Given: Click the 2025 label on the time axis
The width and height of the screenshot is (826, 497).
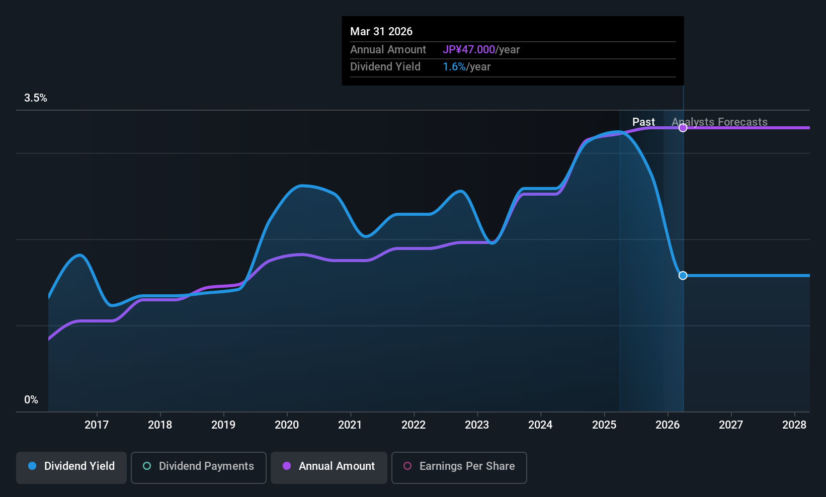Looking at the screenshot, I should 604,425.
